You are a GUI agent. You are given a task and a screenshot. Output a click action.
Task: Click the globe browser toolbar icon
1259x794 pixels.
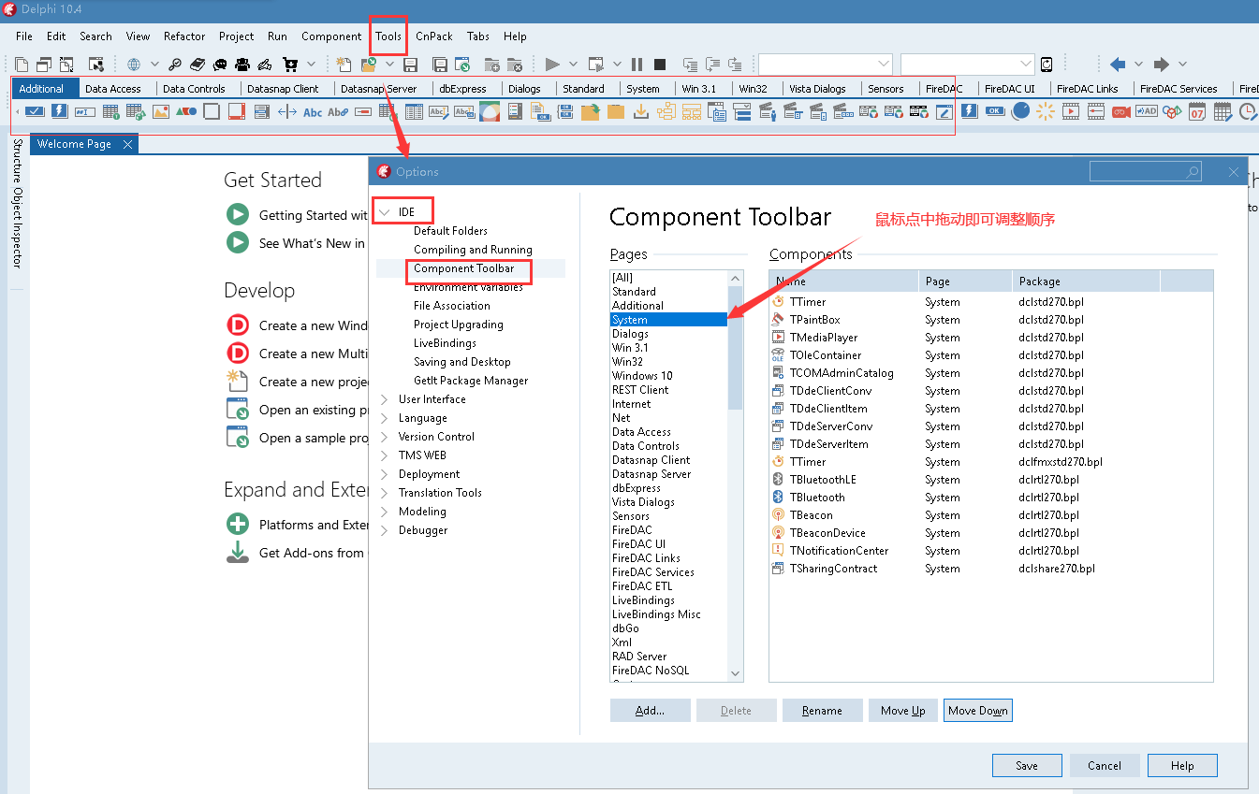134,65
